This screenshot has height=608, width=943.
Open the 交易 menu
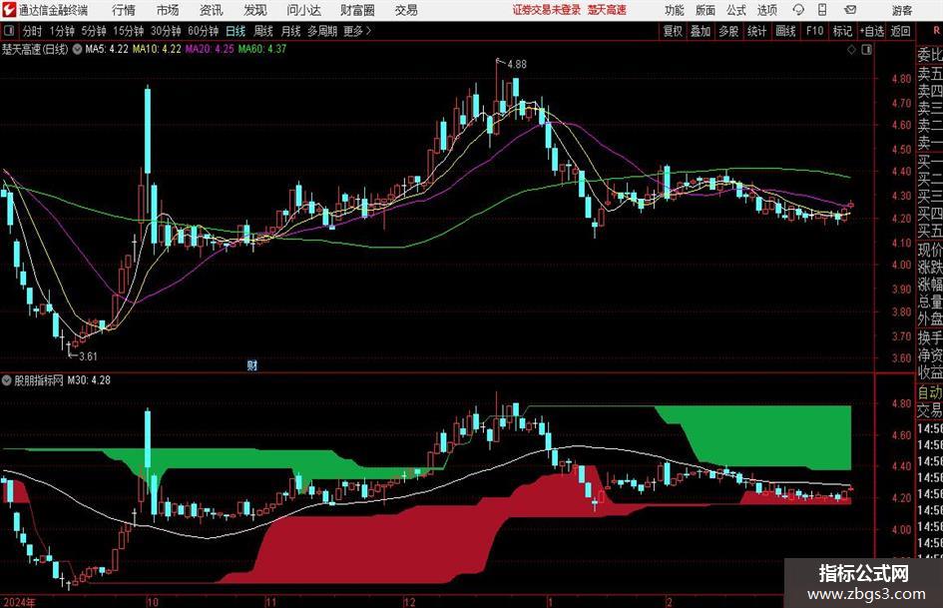tap(406, 10)
